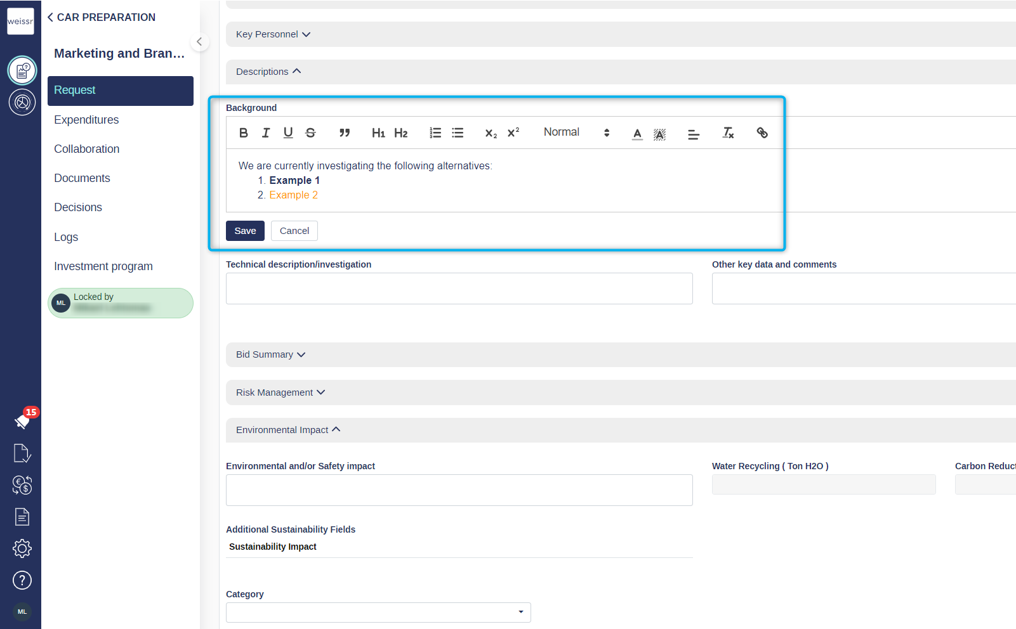
Task: Apply Heading 2 style
Action: click(401, 133)
